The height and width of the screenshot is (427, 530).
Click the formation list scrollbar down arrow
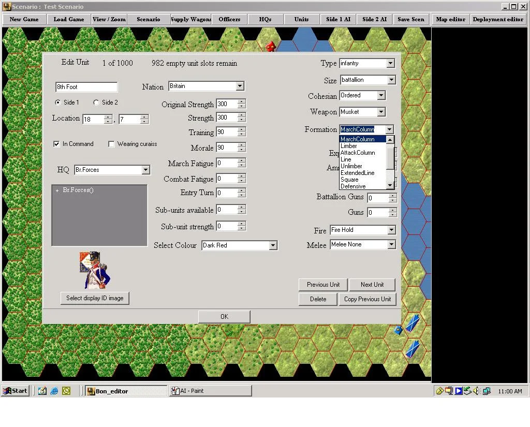coord(390,186)
